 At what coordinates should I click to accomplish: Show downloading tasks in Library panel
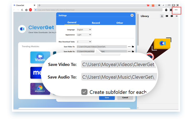point(162,16)
